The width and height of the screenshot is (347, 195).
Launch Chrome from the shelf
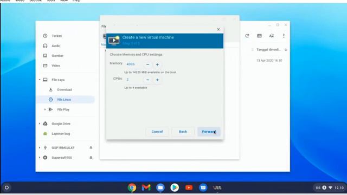coord(132,188)
